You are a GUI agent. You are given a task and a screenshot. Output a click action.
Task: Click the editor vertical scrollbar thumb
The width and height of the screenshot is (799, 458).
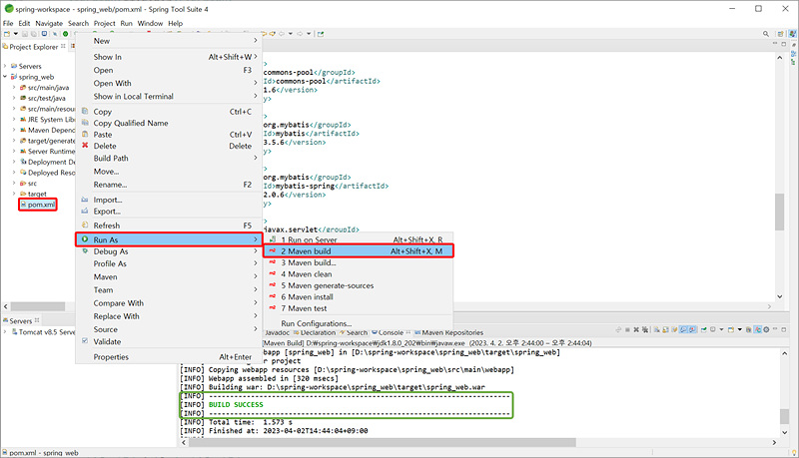coord(780,212)
